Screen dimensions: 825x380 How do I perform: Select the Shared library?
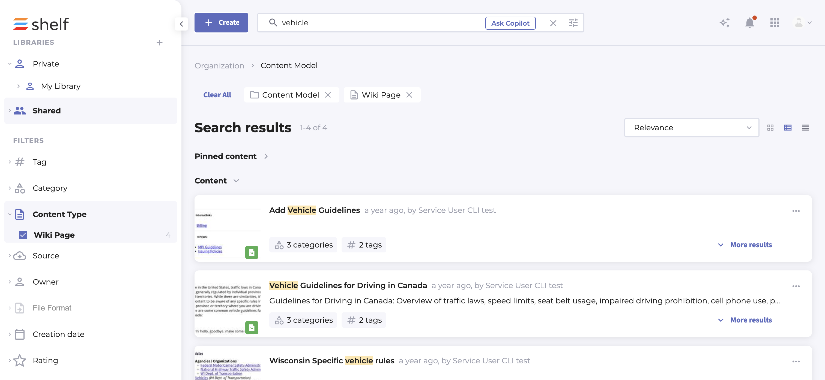pyautogui.click(x=46, y=111)
